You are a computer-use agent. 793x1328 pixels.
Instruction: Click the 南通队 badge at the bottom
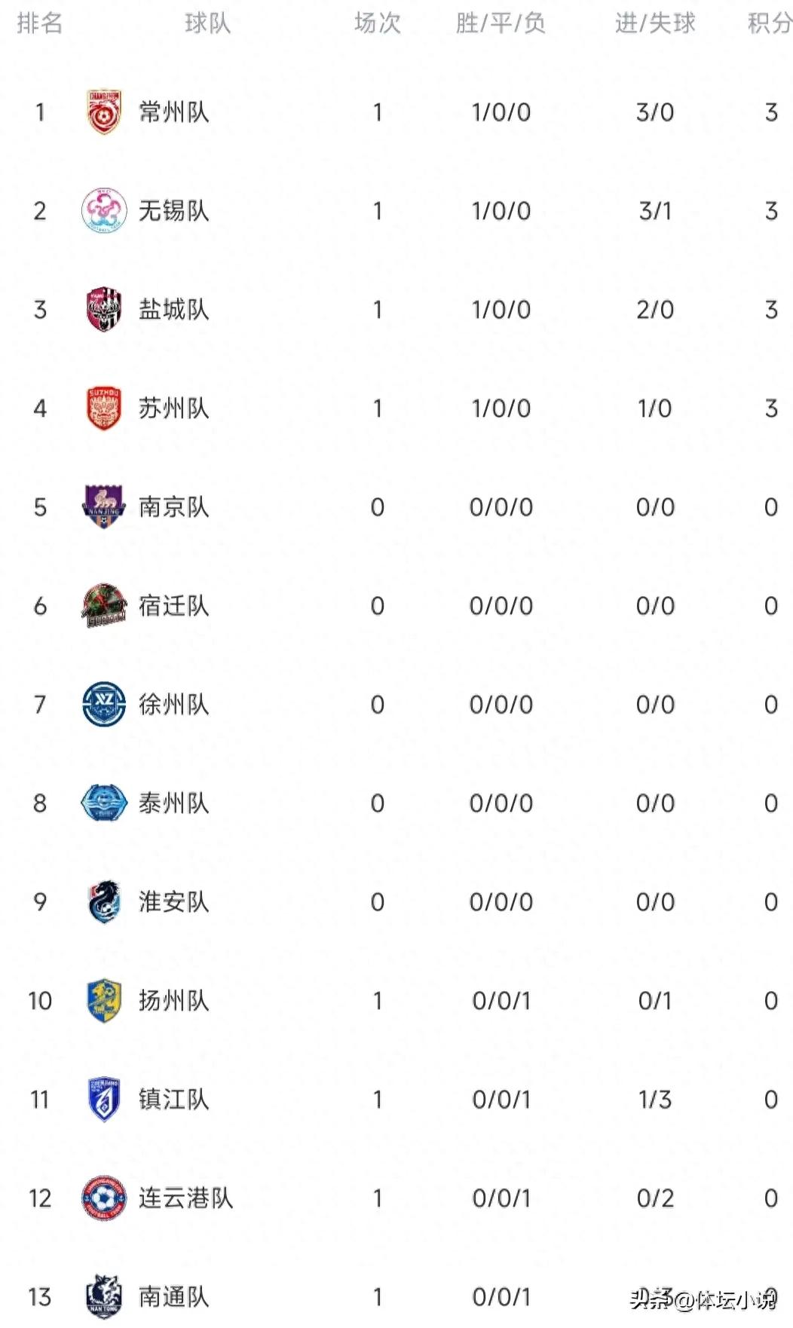tap(104, 1296)
